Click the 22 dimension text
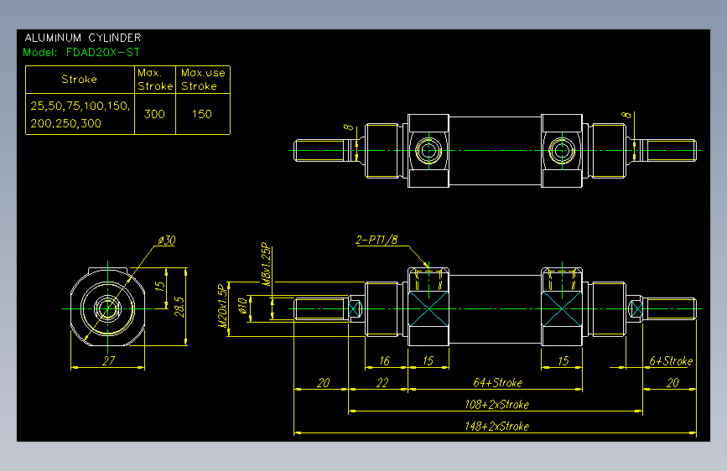 click(382, 382)
